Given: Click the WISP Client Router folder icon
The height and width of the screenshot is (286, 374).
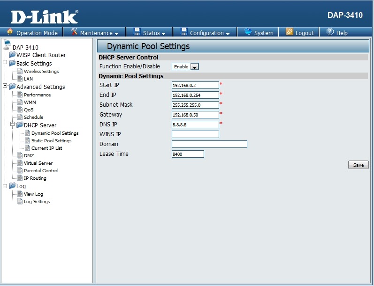Looking at the screenshot, I should pyautogui.click(x=13, y=55).
